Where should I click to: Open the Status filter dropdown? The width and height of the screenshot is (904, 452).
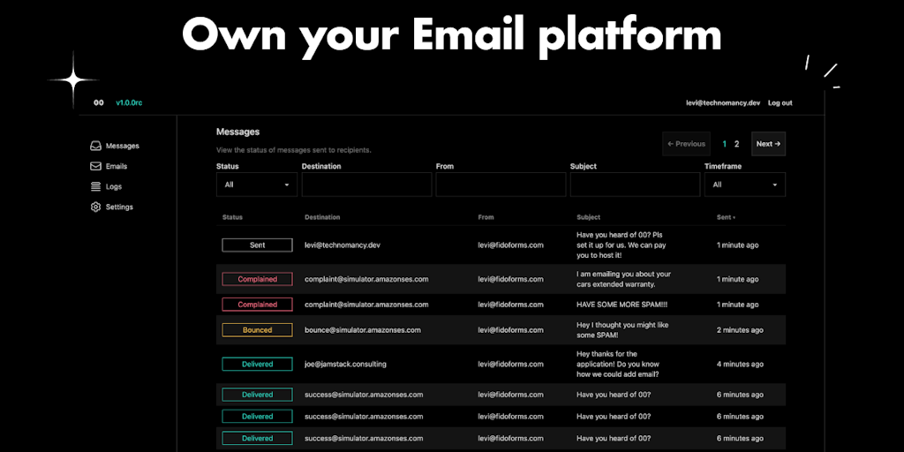(x=257, y=185)
